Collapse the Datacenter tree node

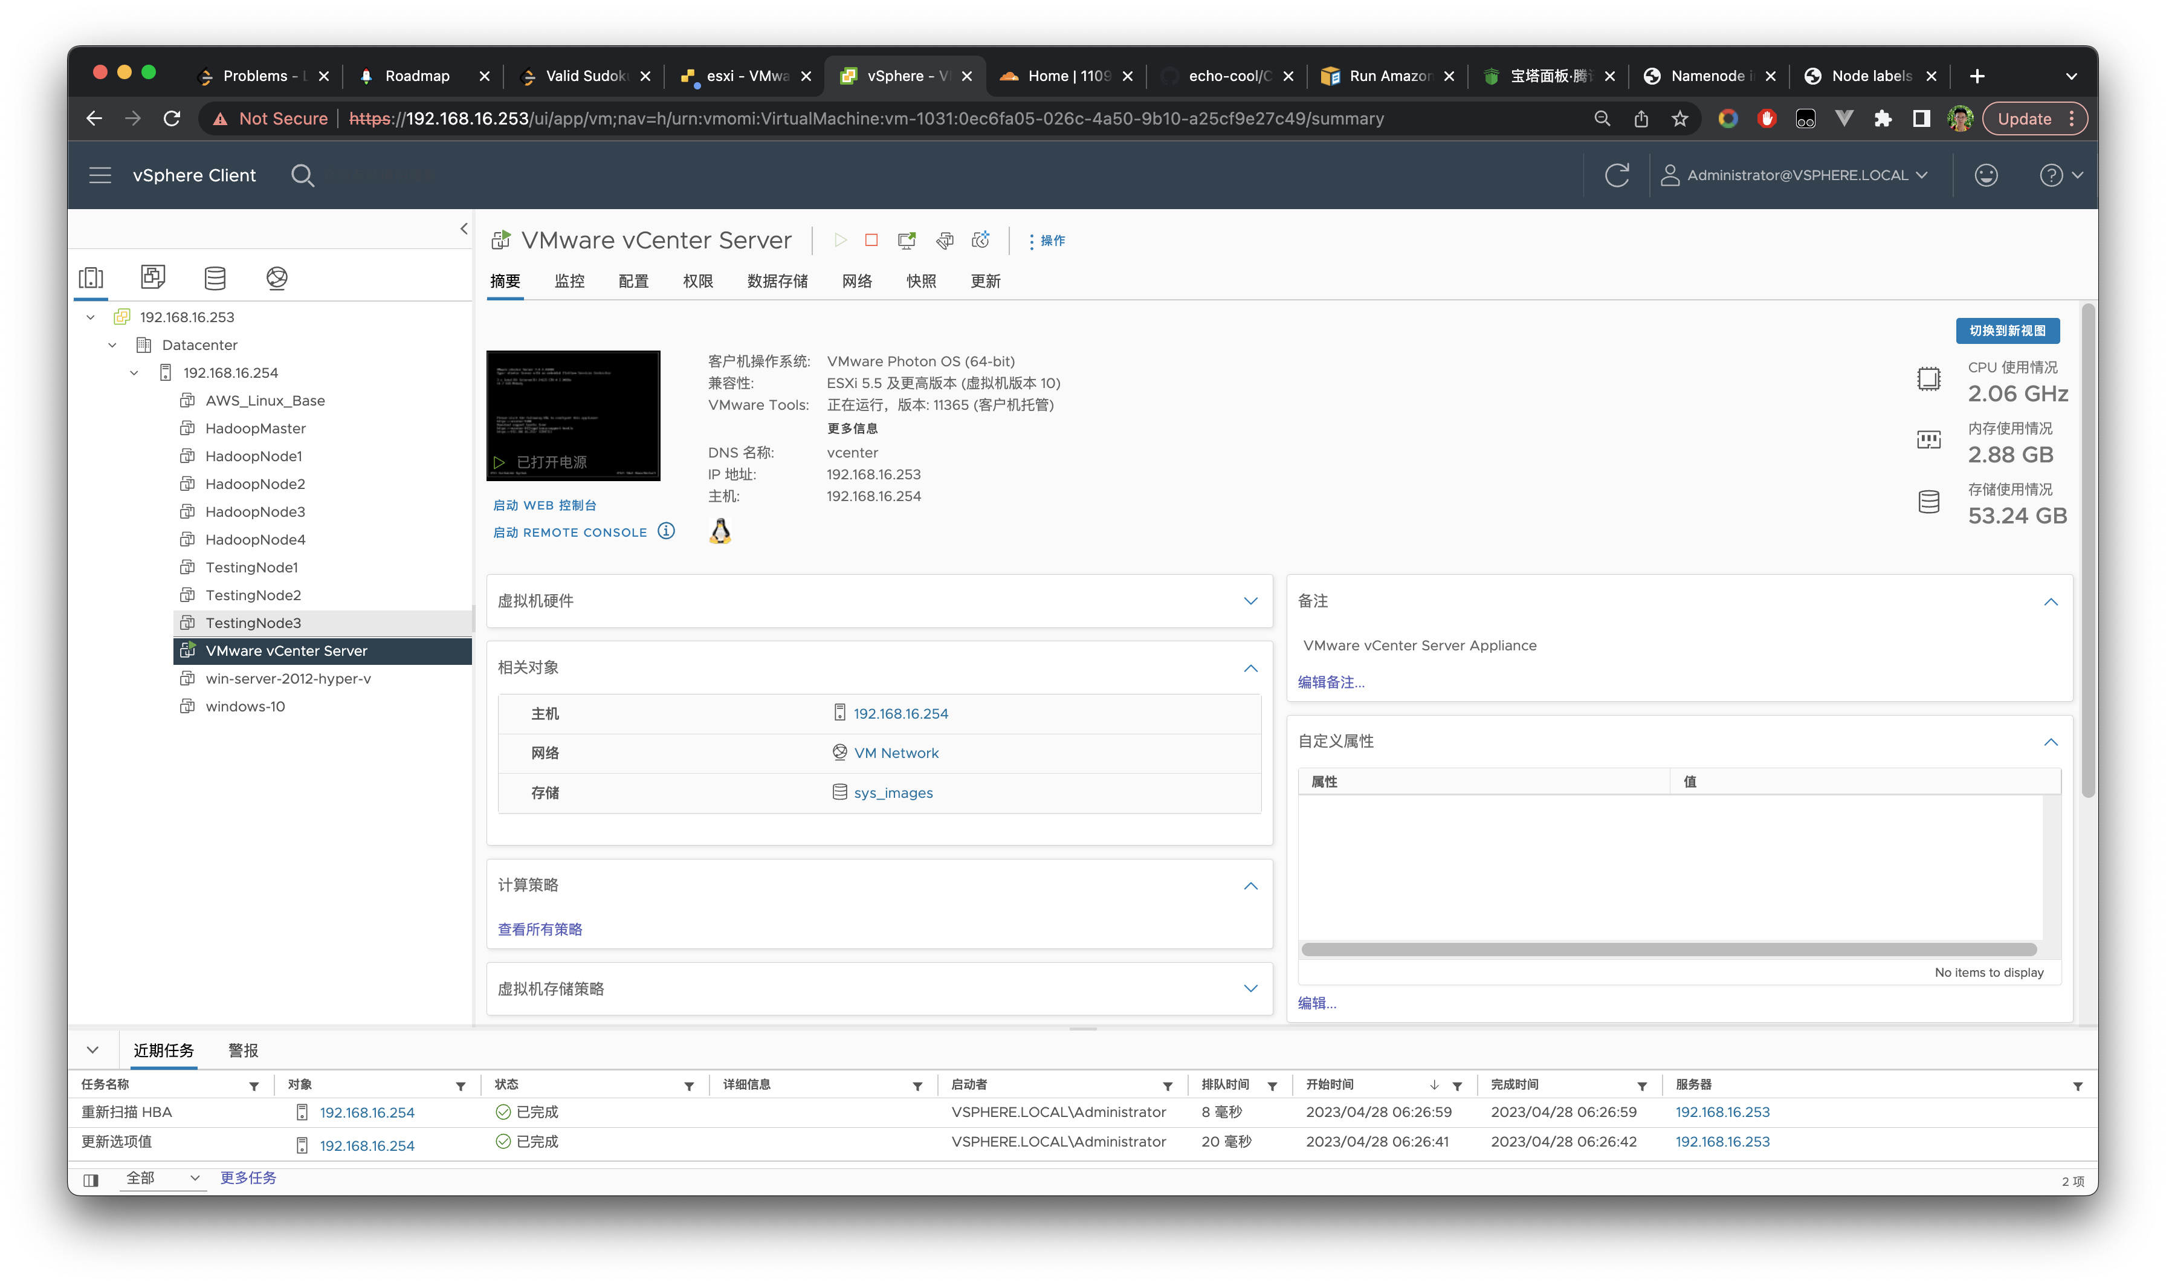pyautogui.click(x=112, y=345)
